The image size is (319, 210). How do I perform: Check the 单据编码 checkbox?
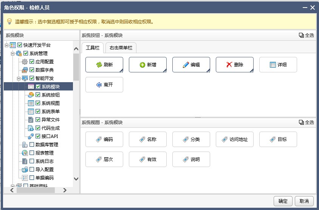32,178
